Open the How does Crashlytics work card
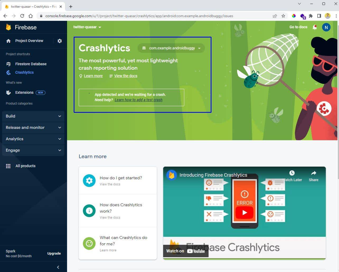This screenshot has height=272, width=339. [x=118, y=211]
